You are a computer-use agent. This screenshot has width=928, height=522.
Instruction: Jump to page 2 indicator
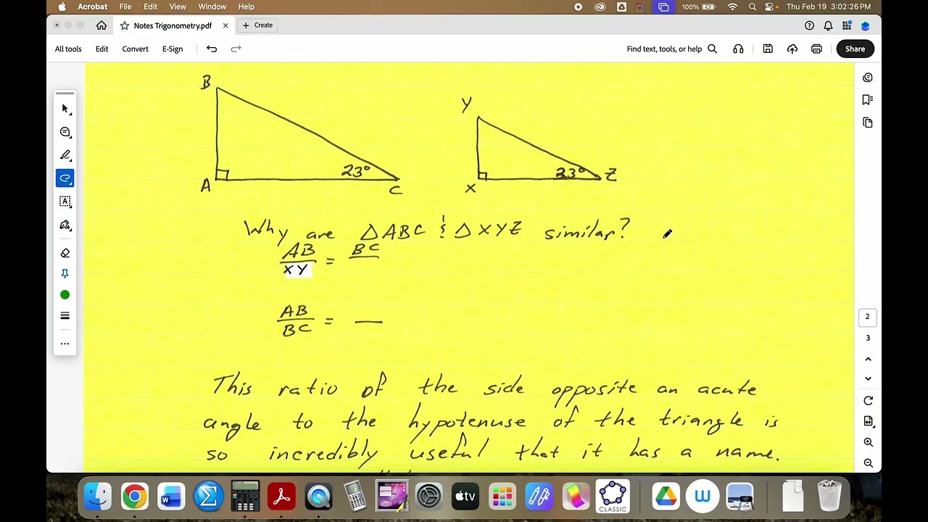[x=867, y=317]
